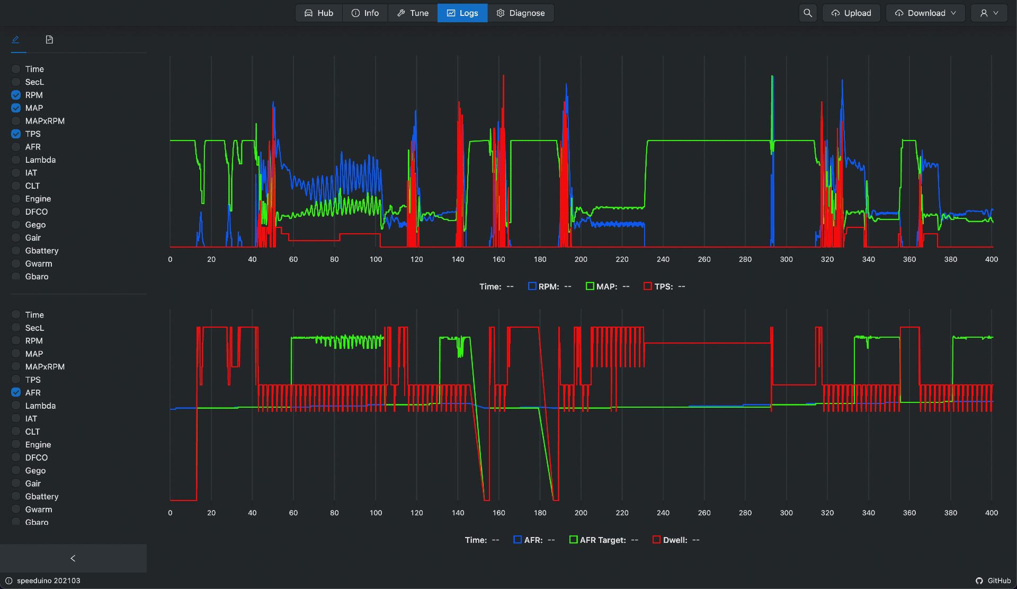1017x589 pixels.
Task: Click the Tune wrench icon
Action: [402, 13]
